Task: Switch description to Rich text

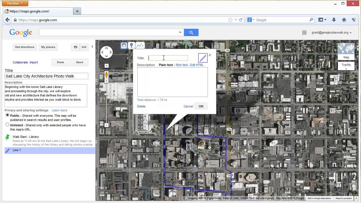Action: click(x=182, y=65)
